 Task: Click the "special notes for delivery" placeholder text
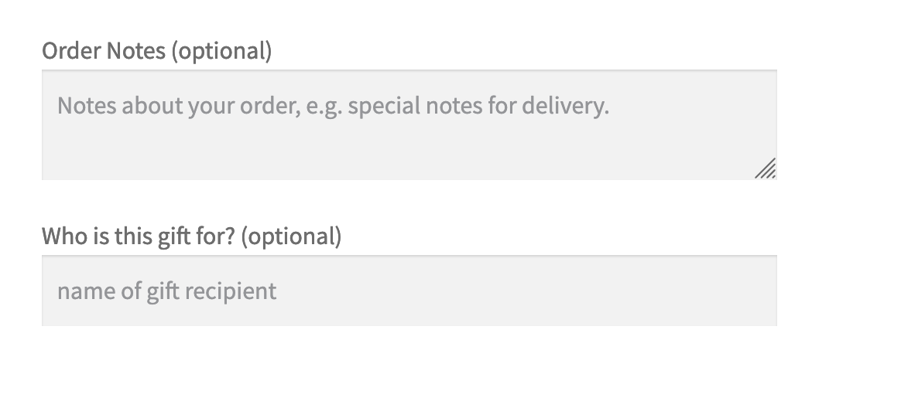coord(478,106)
